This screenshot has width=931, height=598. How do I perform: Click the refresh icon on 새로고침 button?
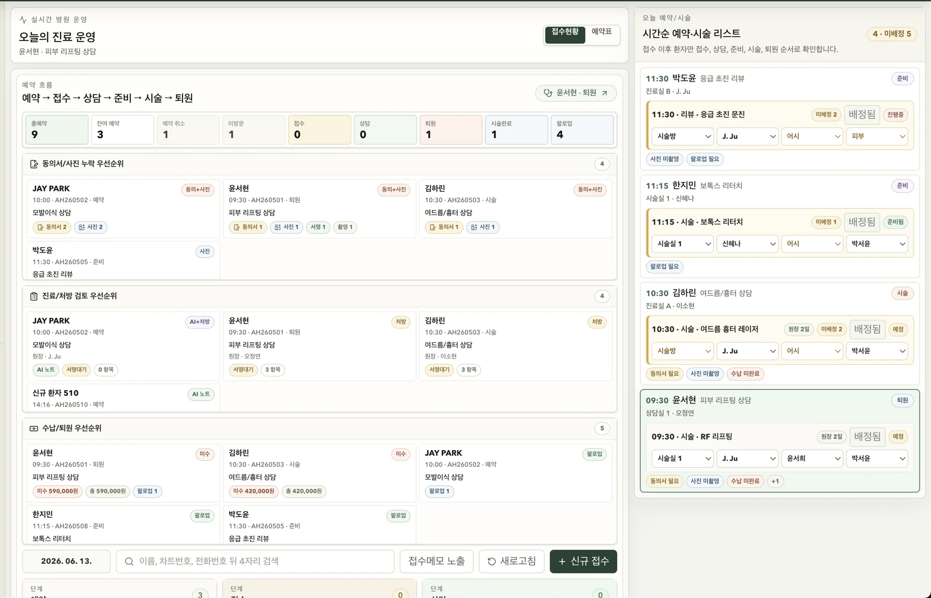tap(492, 561)
